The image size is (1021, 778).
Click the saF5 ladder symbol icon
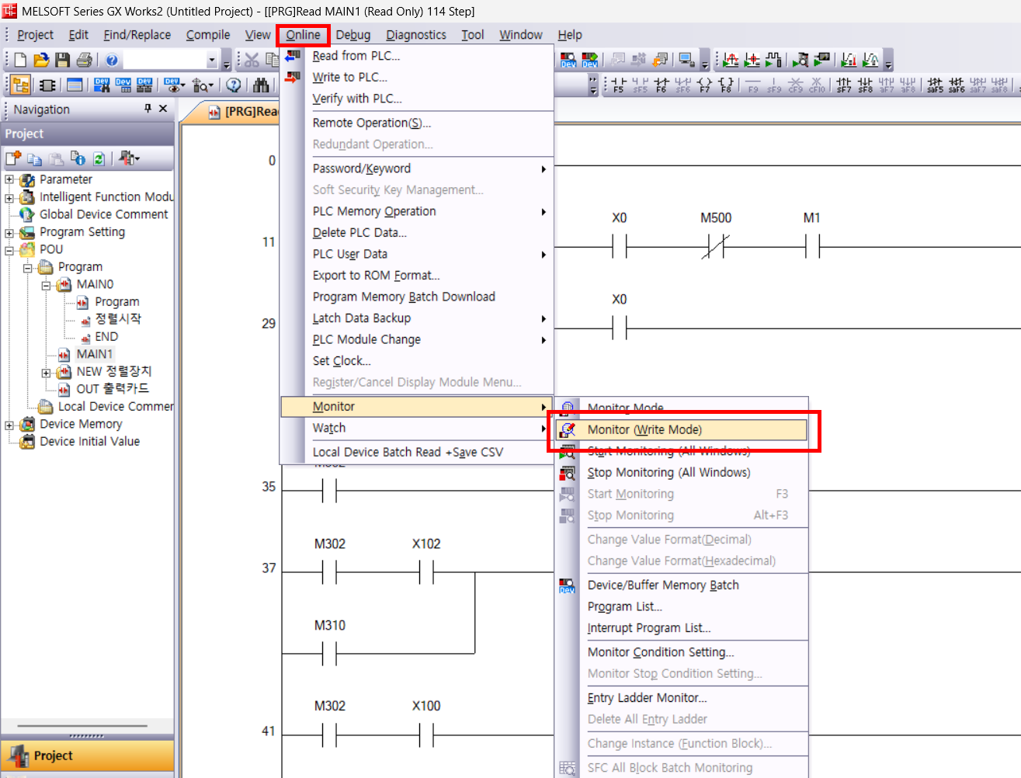pos(935,85)
